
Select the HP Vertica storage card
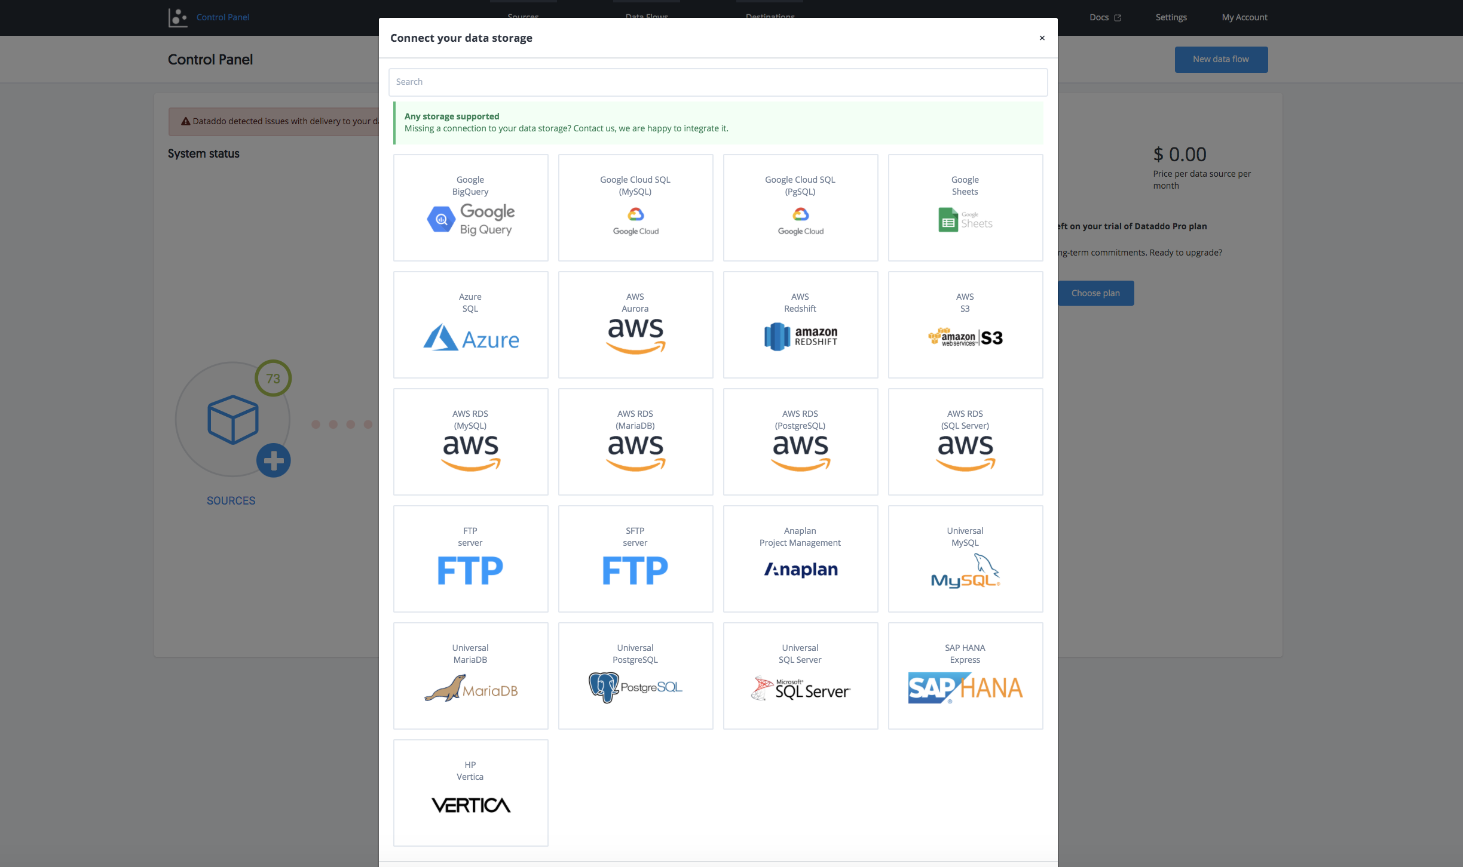click(470, 793)
